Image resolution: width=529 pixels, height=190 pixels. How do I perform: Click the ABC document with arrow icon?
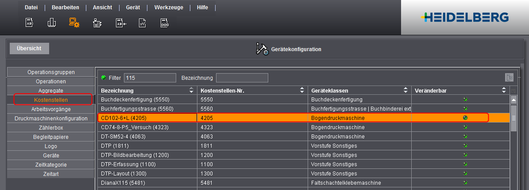[120, 23]
